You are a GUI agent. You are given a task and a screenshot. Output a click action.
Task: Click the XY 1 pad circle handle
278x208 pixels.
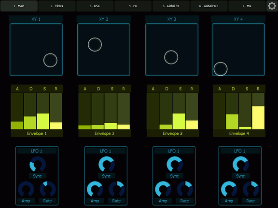point(50,60)
